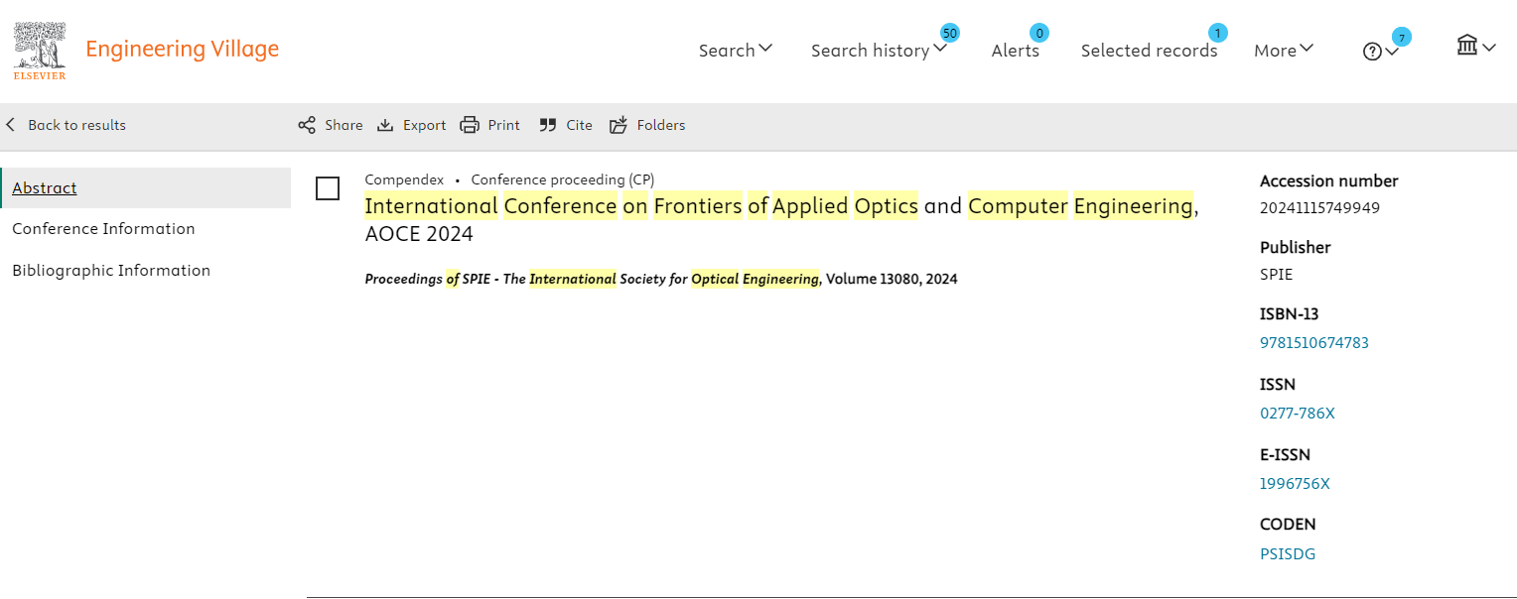
Task: Click the Cite label
Action: pos(579,125)
